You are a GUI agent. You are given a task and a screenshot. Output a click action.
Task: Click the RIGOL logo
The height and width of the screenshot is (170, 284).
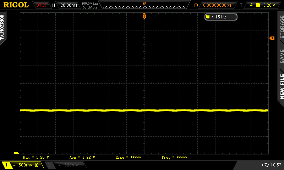(16, 5)
